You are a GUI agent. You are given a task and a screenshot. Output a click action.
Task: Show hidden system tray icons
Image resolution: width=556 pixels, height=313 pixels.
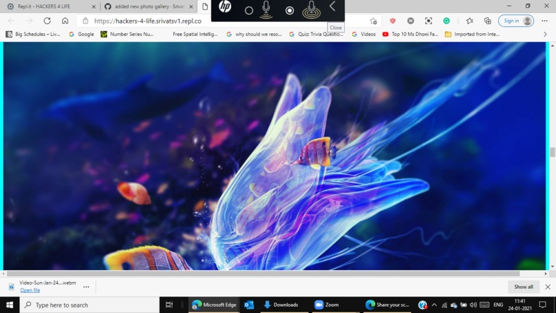click(x=434, y=305)
